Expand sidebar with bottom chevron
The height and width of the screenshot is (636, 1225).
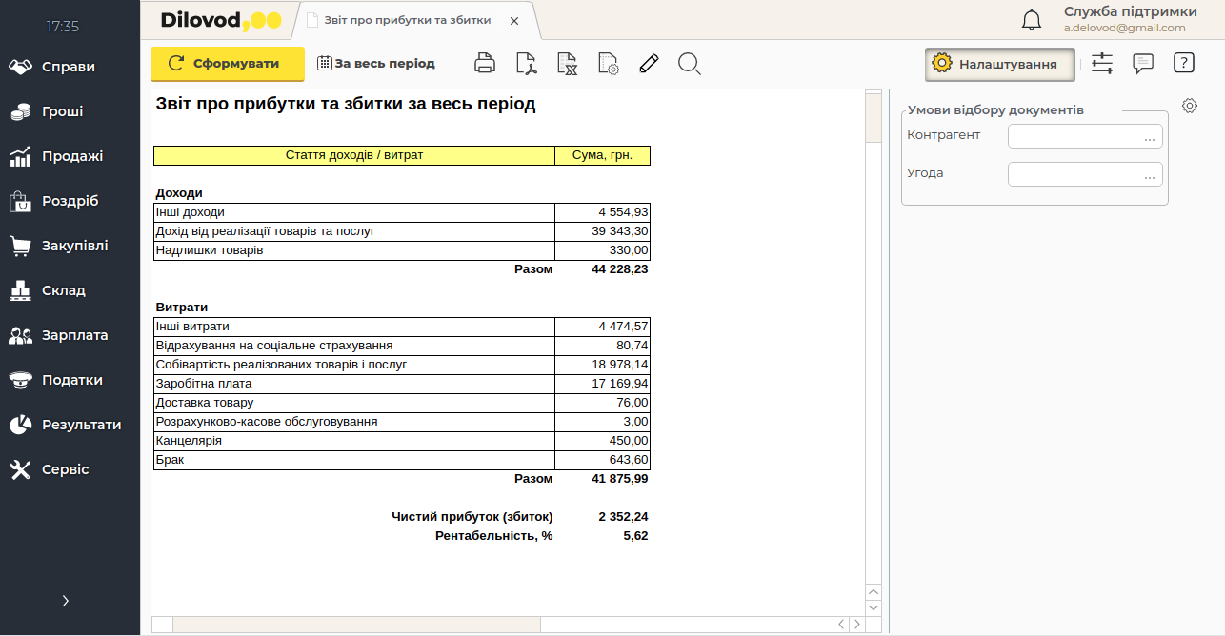[x=65, y=601]
